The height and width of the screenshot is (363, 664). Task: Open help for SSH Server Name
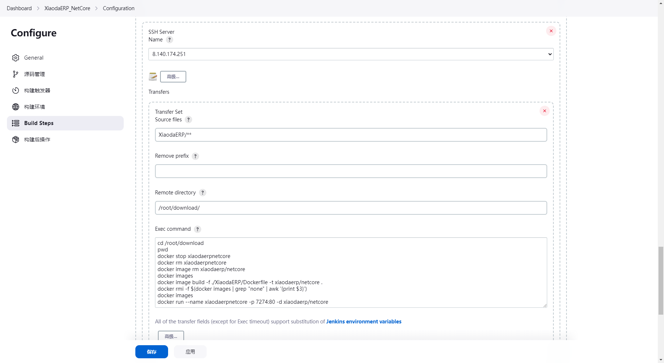pyautogui.click(x=170, y=40)
